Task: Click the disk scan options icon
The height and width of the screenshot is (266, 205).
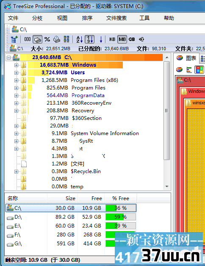Action: coord(57,39)
